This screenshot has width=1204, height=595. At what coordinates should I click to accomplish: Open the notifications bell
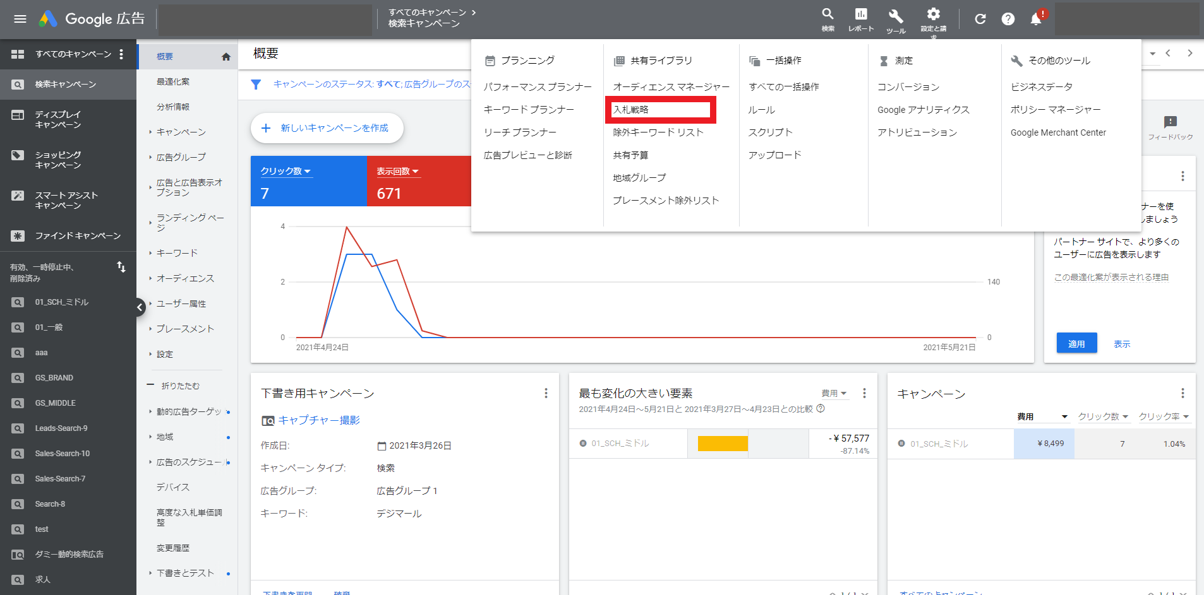pyautogui.click(x=1036, y=19)
